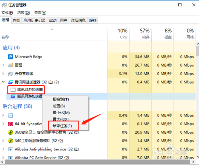This screenshot has width=199, height=165.
Task: Click the 360主动防御服务模块 icon
Action: 10,141
